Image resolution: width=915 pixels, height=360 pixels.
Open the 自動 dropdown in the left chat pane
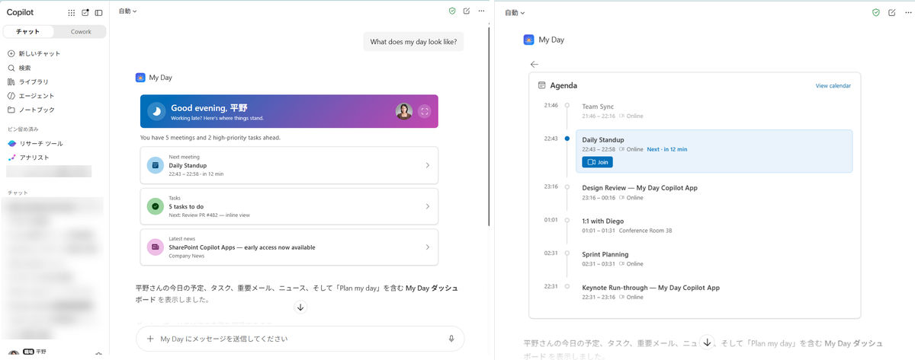coord(128,11)
